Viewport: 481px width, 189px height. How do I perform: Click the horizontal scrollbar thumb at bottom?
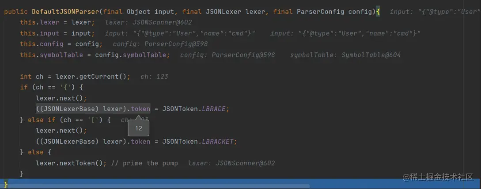click(x=155, y=186)
